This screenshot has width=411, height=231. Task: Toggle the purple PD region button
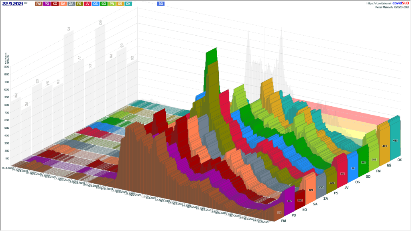tap(47, 4)
